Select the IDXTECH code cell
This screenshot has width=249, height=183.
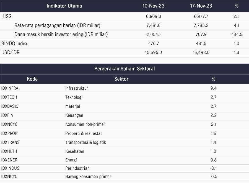10,97
